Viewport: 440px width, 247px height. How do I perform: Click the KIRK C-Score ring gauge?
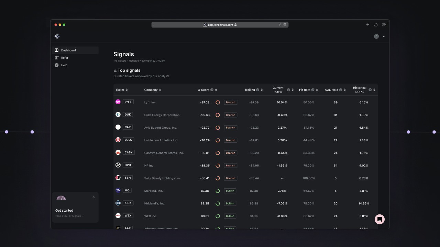[218, 203]
